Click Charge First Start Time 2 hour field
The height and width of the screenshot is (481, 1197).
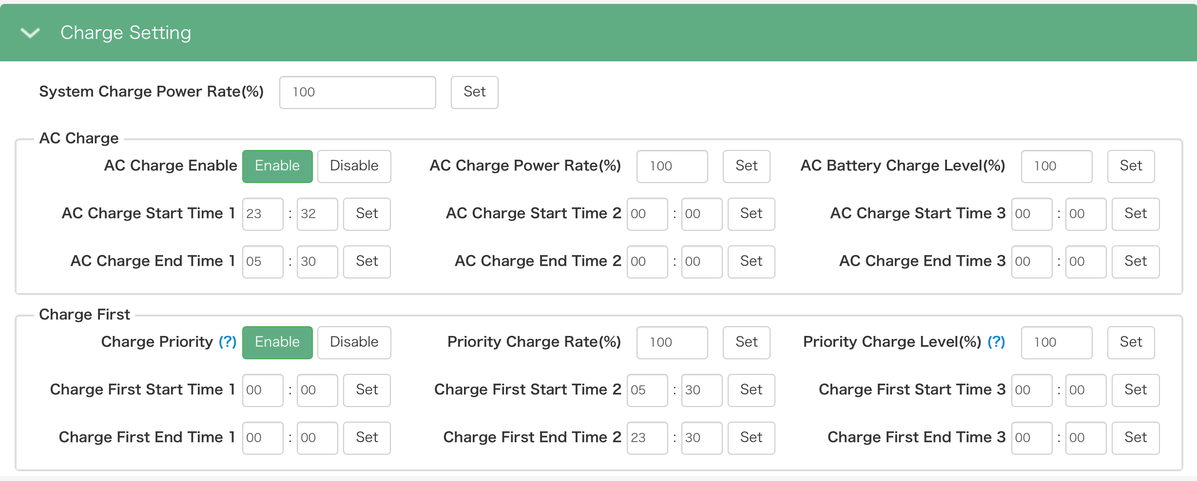pos(647,390)
